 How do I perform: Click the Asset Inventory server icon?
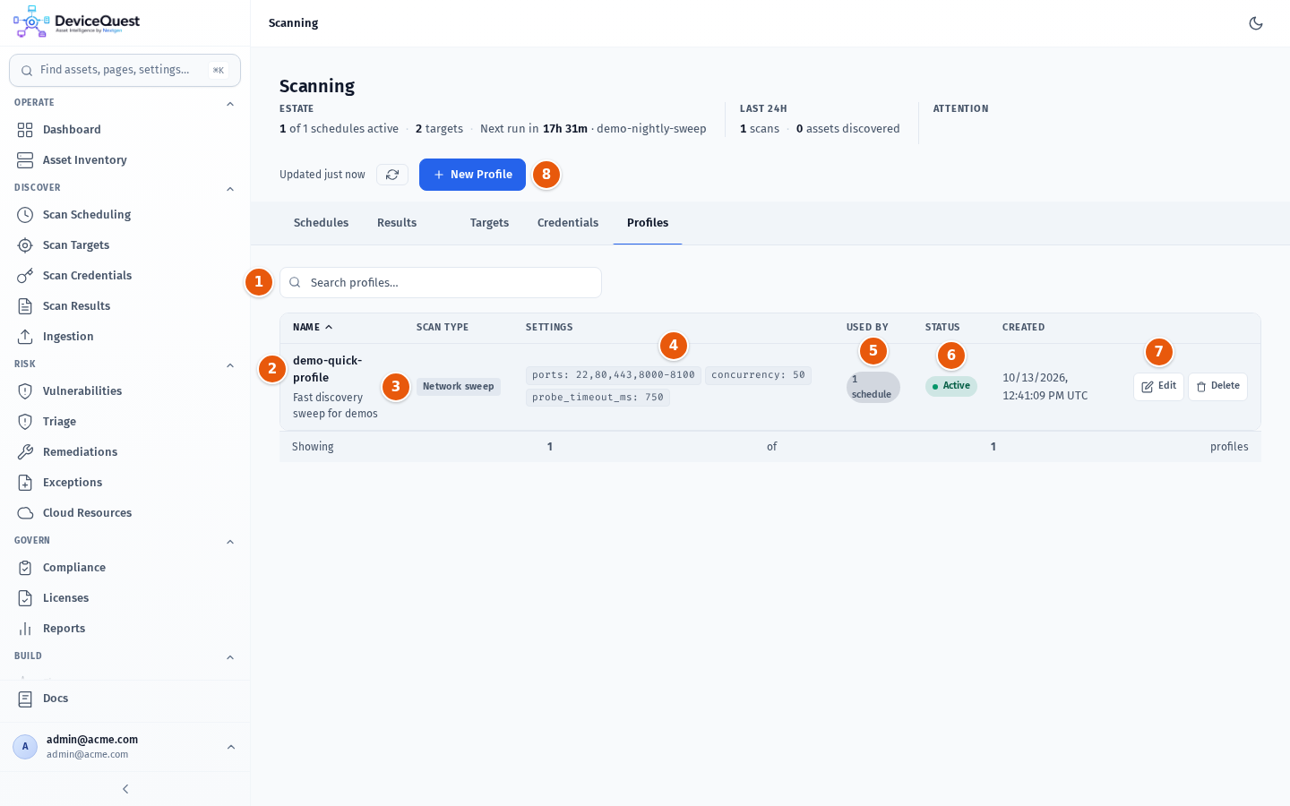click(25, 160)
